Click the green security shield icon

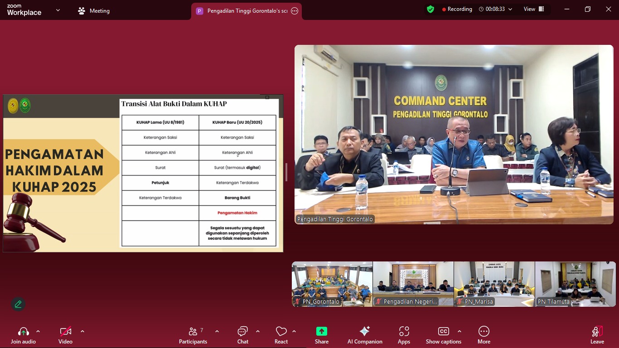click(430, 9)
